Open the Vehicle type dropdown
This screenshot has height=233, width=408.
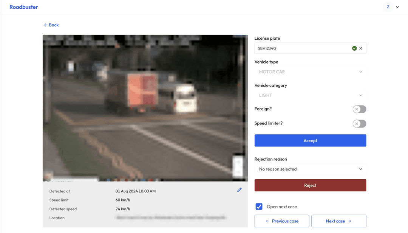310,71
